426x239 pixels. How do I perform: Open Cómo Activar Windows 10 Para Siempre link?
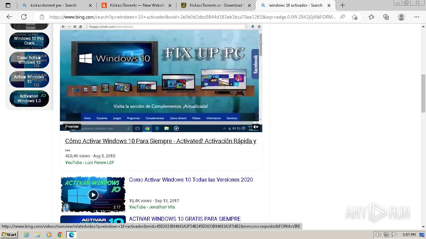161,145
